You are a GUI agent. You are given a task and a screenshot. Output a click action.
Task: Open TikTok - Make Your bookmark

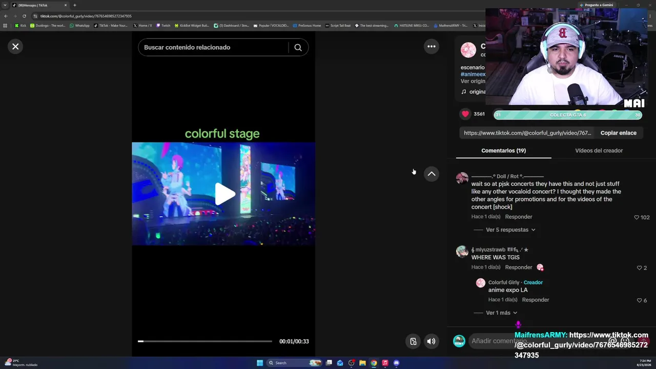tap(111, 26)
